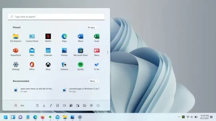Open Control Panel pinned icon

point(32,38)
